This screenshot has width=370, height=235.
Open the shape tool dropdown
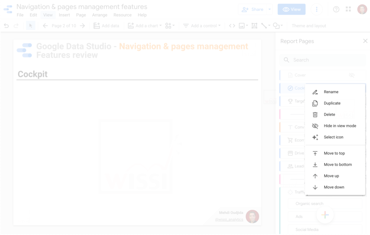(x=278, y=26)
